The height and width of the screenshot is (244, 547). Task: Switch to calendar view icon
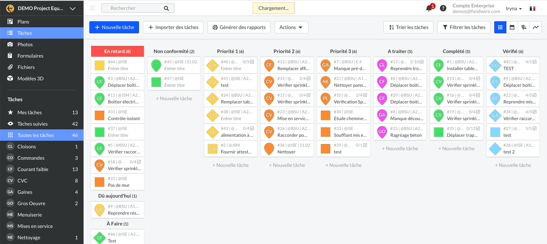click(512, 27)
